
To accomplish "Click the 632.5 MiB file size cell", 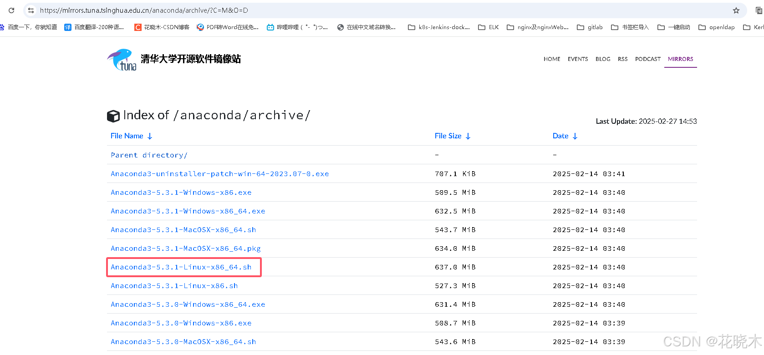I will pos(455,211).
